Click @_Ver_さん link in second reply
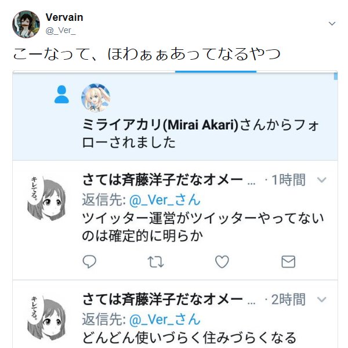This screenshot has width=348, height=348. coord(165,320)
